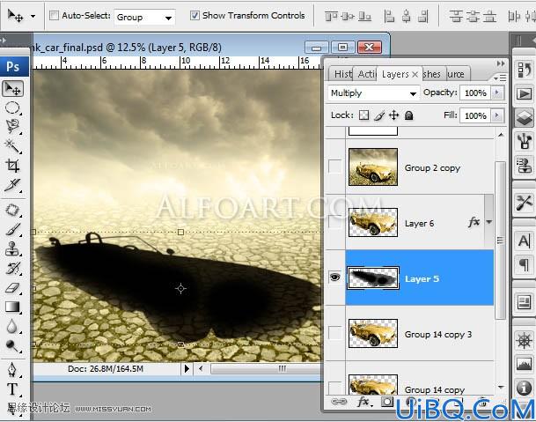This screenshot has width=536, height=422.
Task: Open the Layers icon in right dock
Action: click(x=524, y=117)
